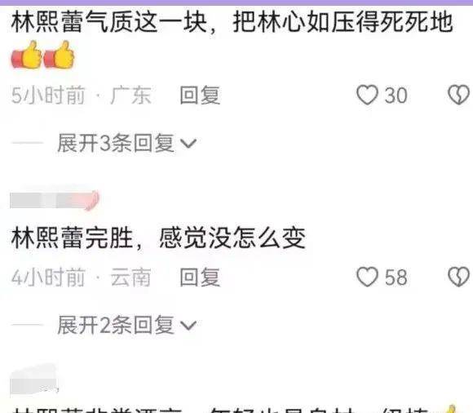Open the blurred username of the bottom comment
The width and height of the screenshot is (473, 413).
(33, 383)
